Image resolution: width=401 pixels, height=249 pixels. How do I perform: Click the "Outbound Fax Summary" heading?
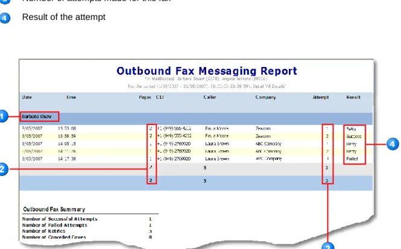(54, 209)
